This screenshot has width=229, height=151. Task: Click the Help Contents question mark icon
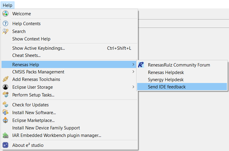5,23
